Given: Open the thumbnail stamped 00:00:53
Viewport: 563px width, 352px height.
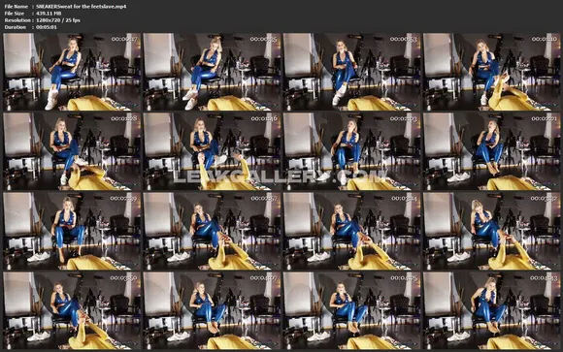Looking at the screenshot, I should 351,72.
